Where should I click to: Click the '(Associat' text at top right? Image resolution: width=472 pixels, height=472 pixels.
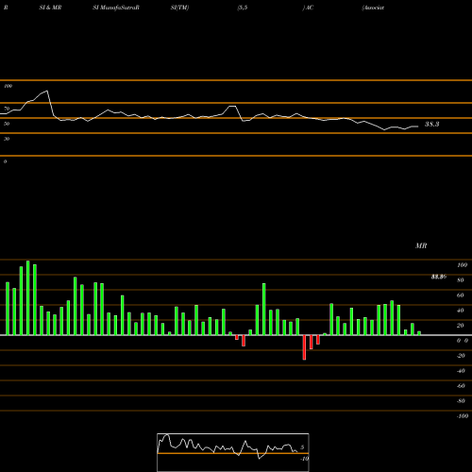click(x=373, y=8)
